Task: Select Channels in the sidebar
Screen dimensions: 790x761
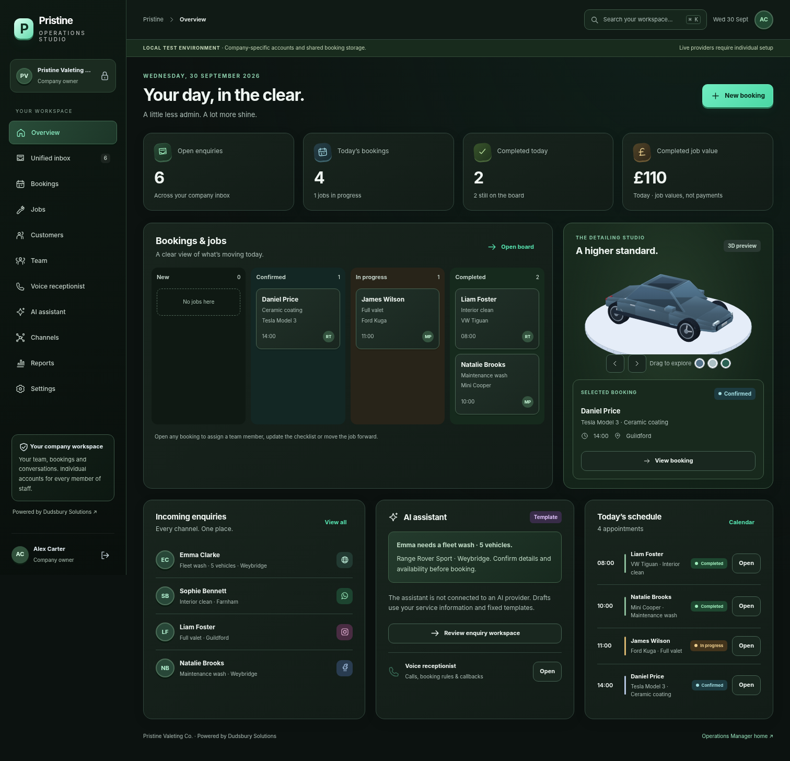Action: tap(63, 337)
